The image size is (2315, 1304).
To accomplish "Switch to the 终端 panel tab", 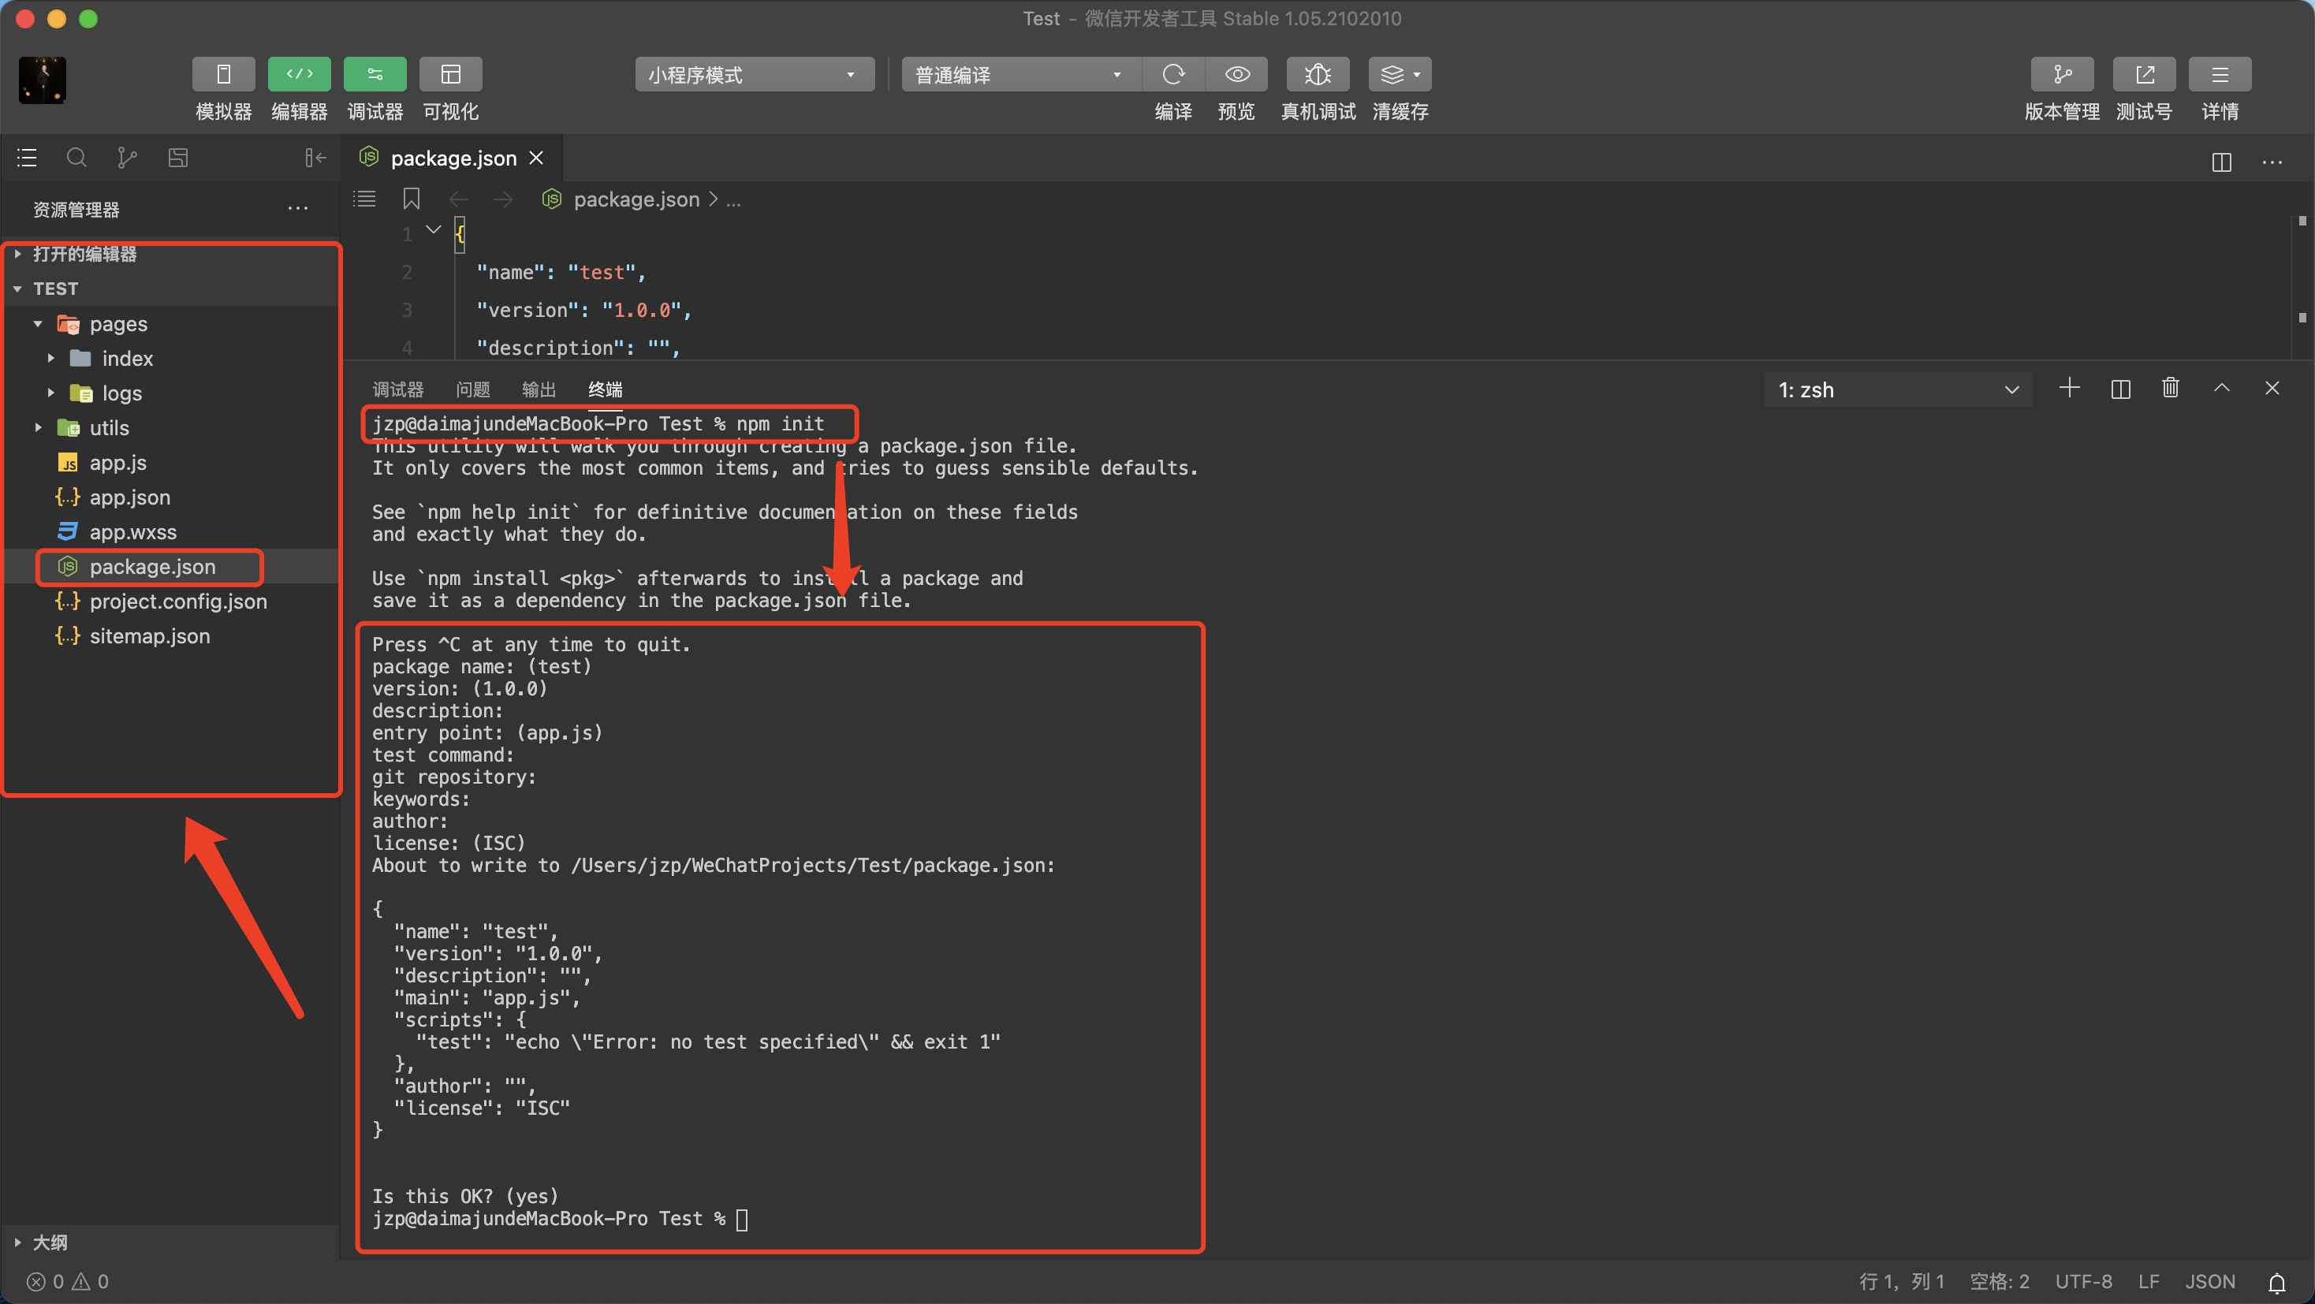I will point(606,389).
